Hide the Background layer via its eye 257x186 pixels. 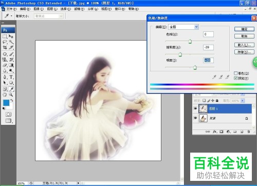pyautogui.click(x=195, y=118)
